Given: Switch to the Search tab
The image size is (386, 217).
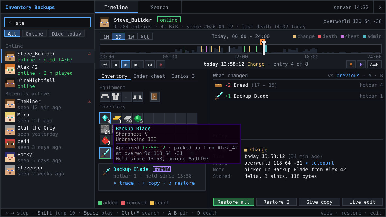Looking at the screenshot, I should (x=160, y=7).
